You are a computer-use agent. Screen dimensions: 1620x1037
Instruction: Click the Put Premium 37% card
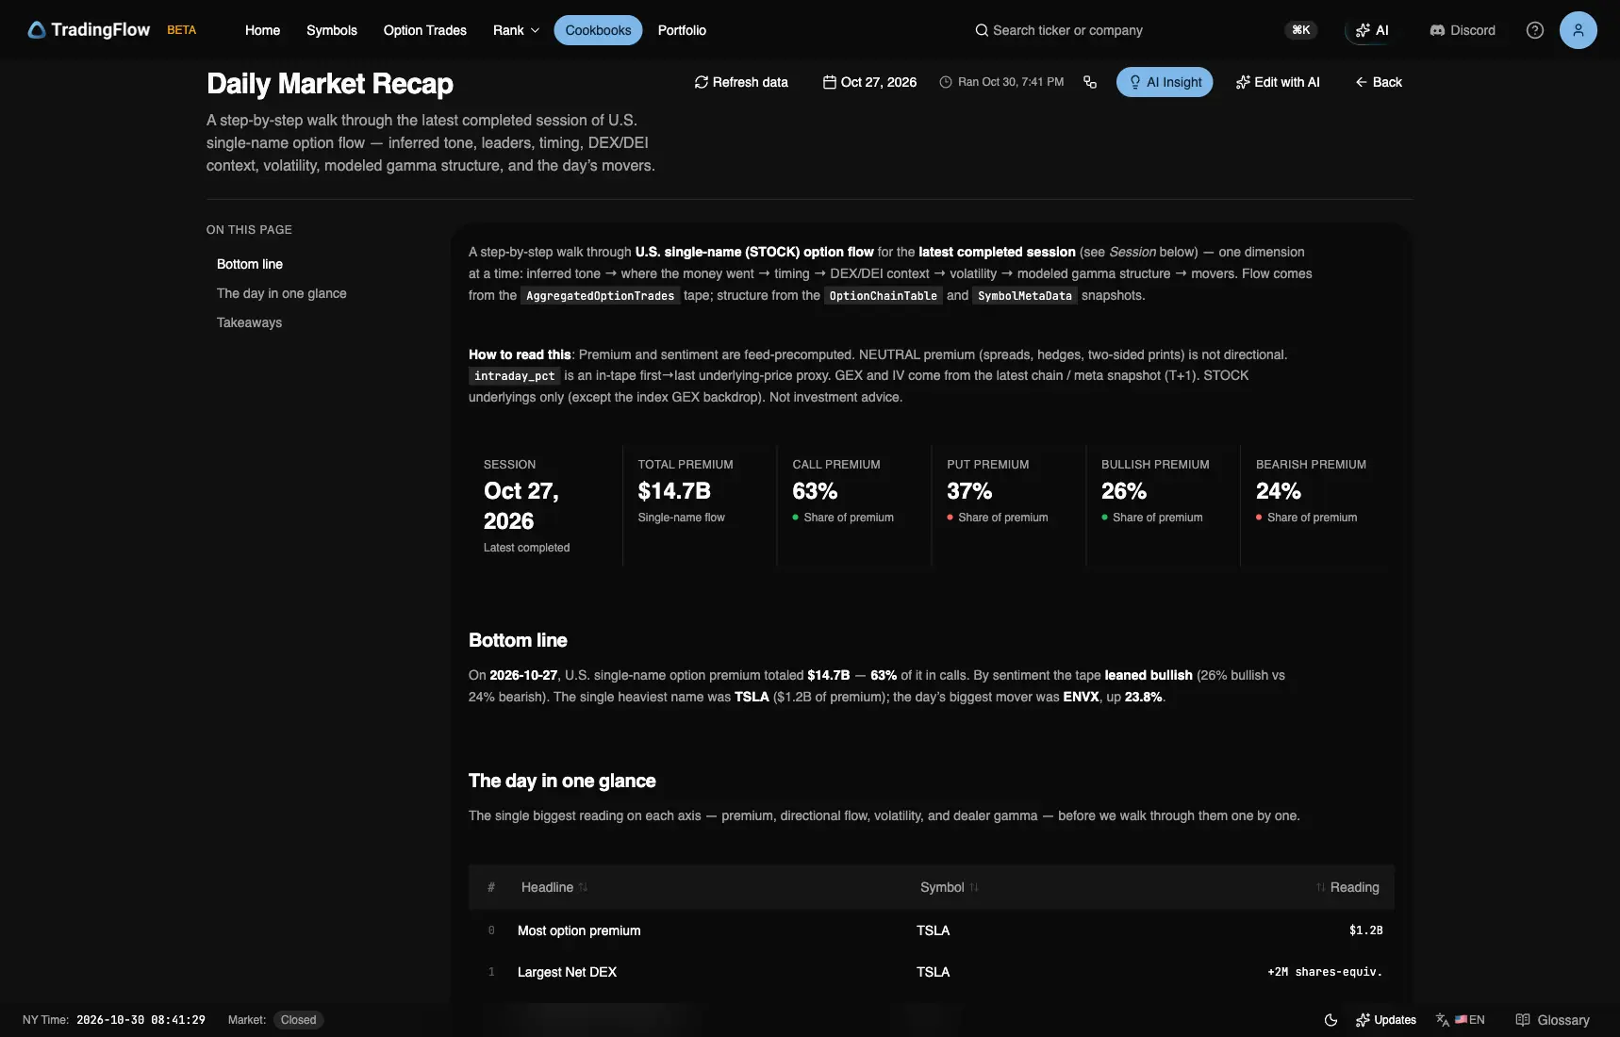click(x=1009, y=505)
